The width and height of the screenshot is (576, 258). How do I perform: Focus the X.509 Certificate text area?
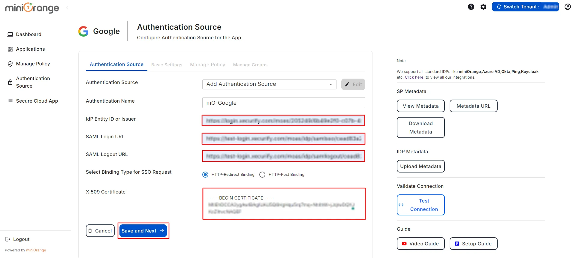tap(284, 204)
